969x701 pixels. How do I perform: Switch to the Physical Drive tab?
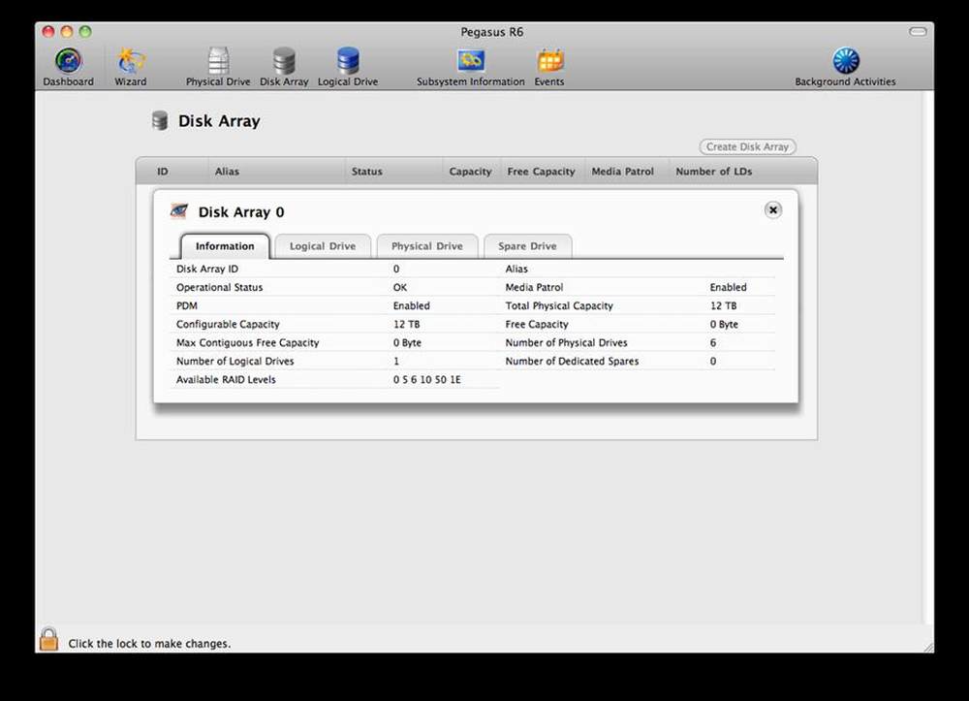427,246
